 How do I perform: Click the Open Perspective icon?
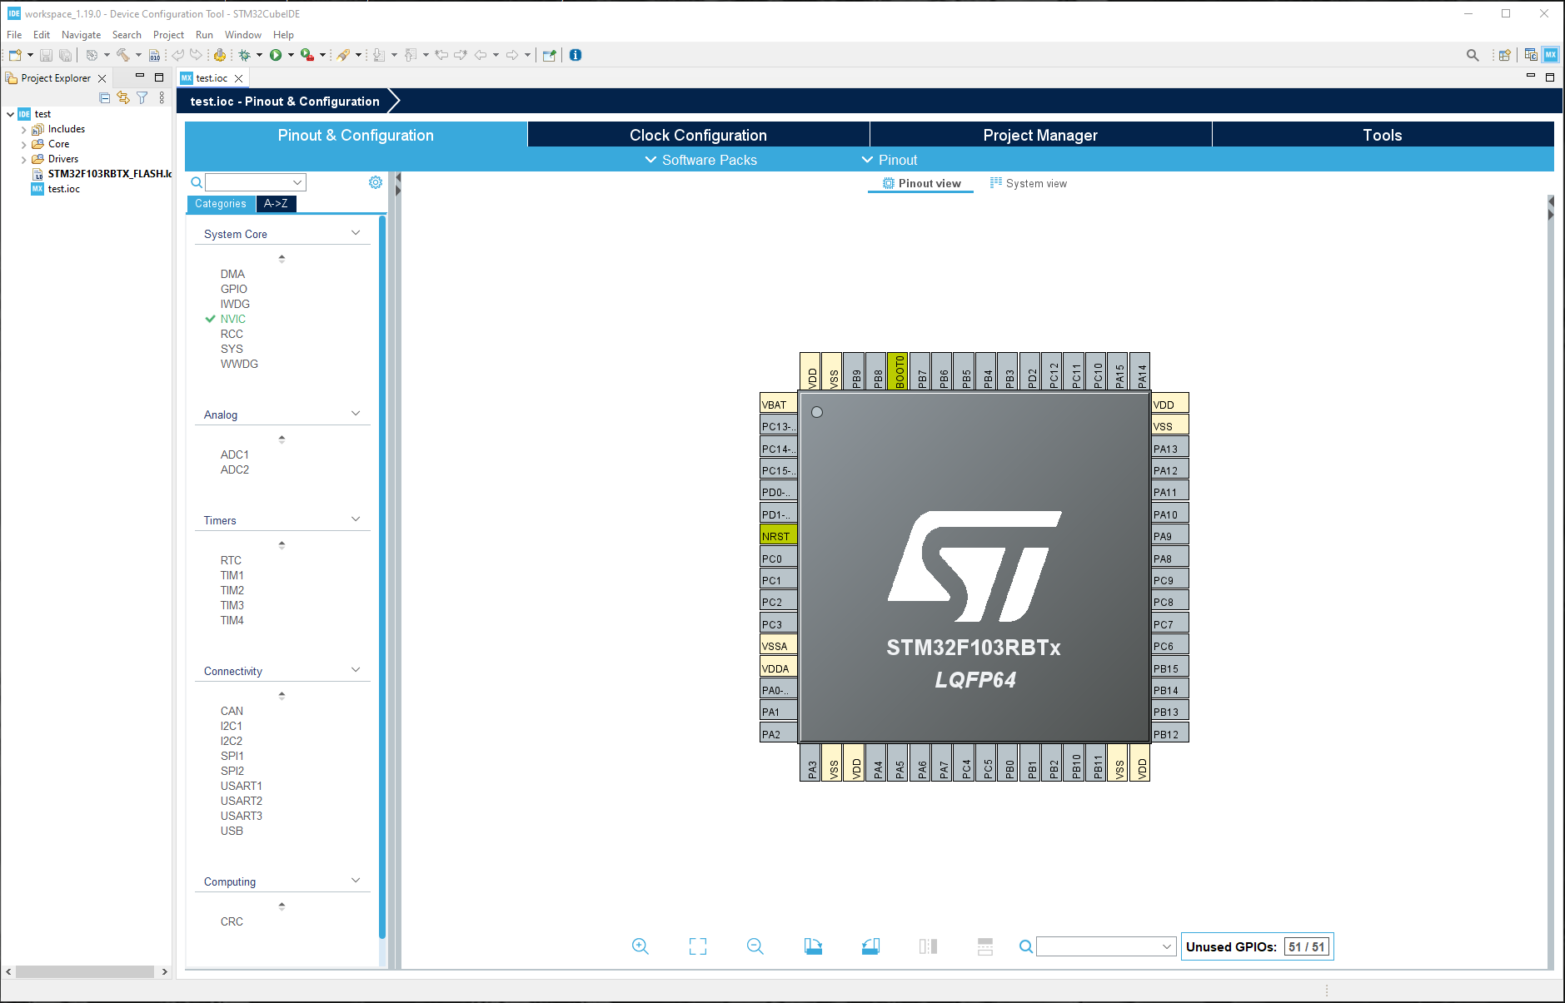coord(1504,55)
